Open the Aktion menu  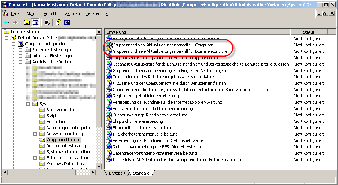32,13
